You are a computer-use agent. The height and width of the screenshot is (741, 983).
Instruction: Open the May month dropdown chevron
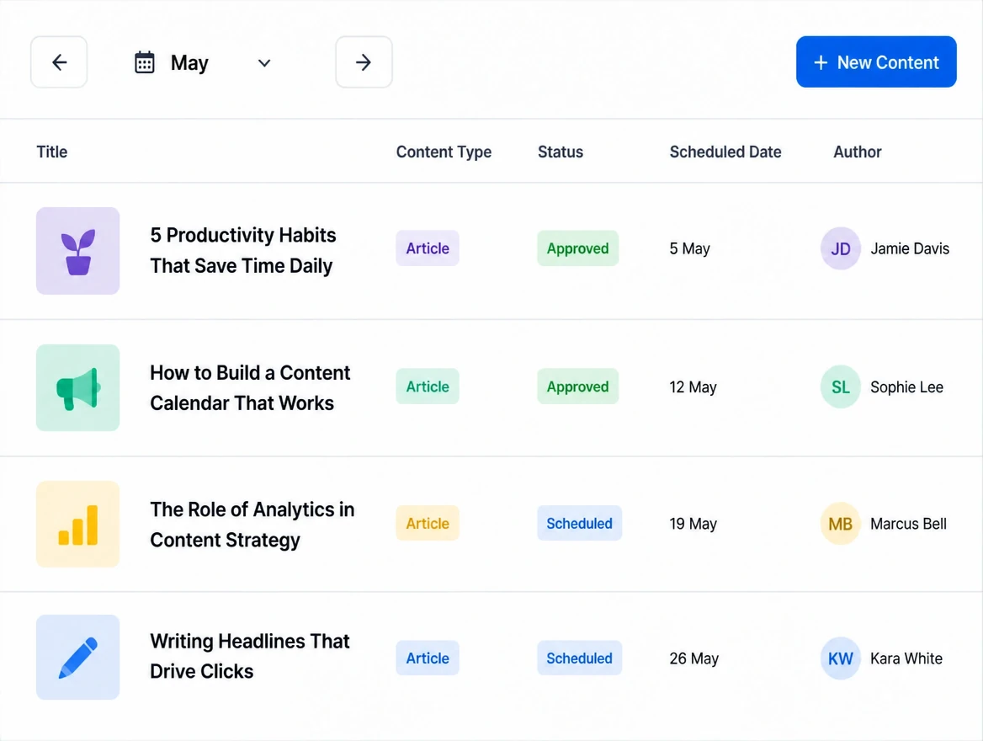[264, 63]
